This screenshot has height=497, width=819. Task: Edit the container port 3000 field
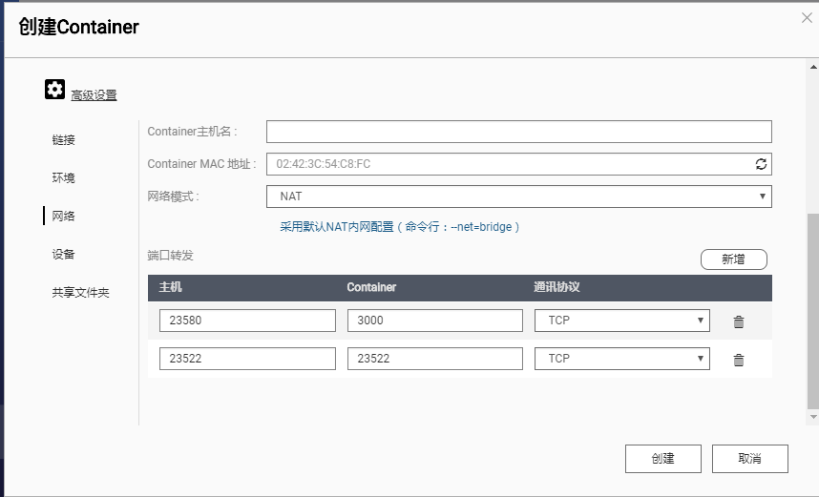point(435,321)
